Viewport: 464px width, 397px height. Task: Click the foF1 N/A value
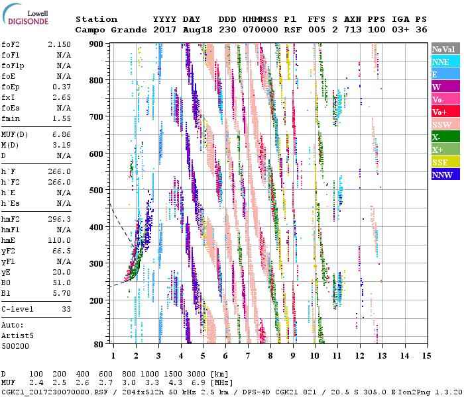tap(64, 55)
